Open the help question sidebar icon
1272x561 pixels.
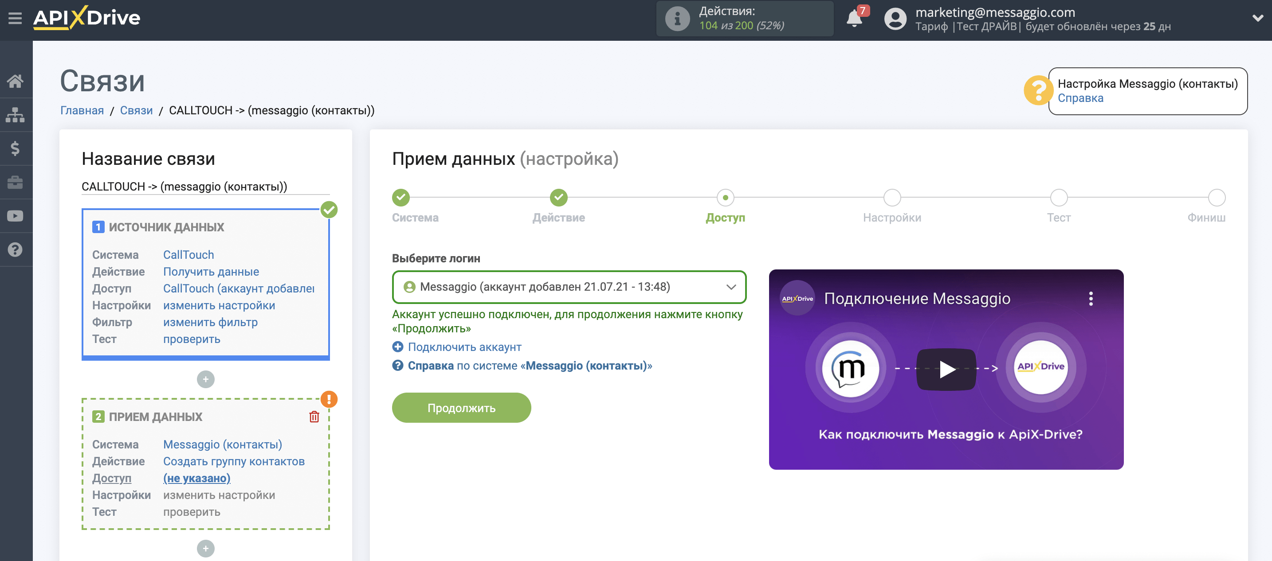coord(16,249)
